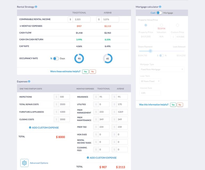The width and height of the screenshot is (205, 170).
Task: Open Advanced Options gear icon
Action: (x=24, y=163)
